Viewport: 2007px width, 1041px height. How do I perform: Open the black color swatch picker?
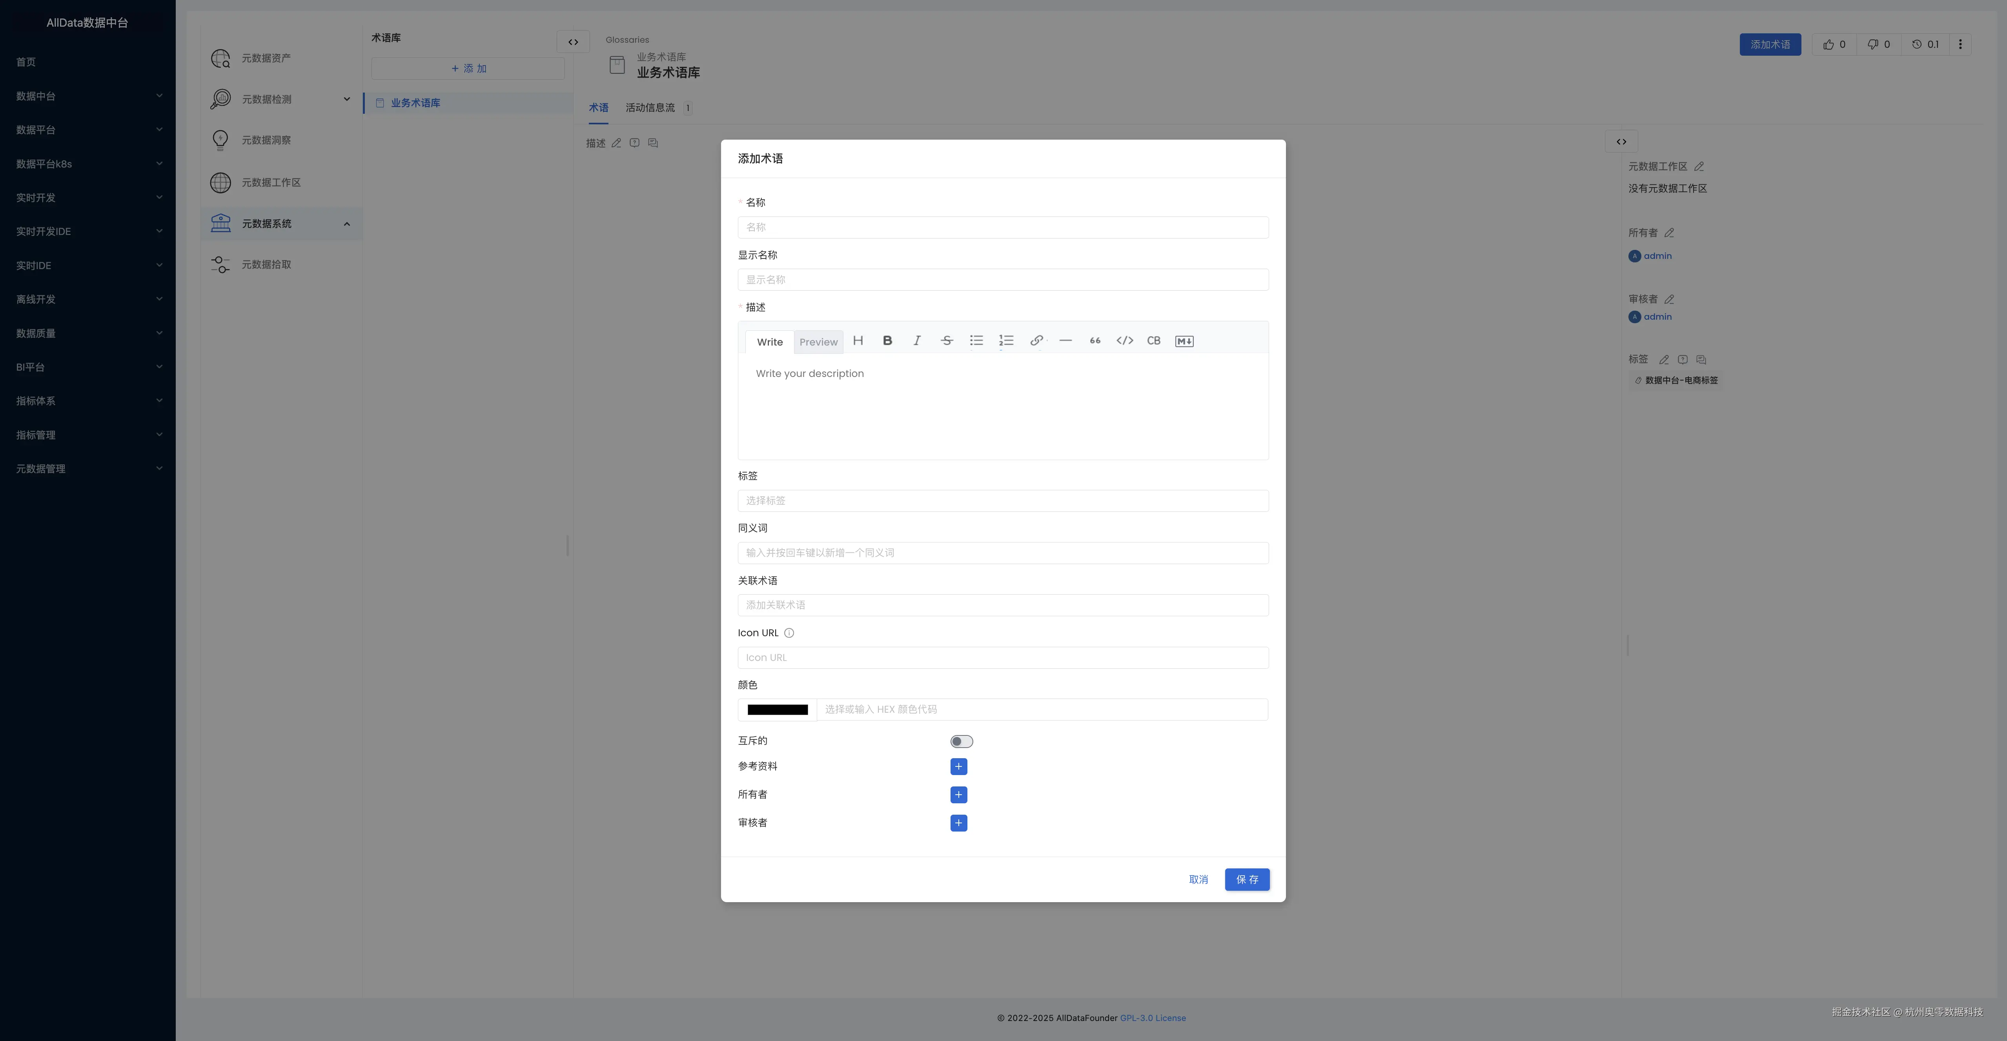(777, 710)
